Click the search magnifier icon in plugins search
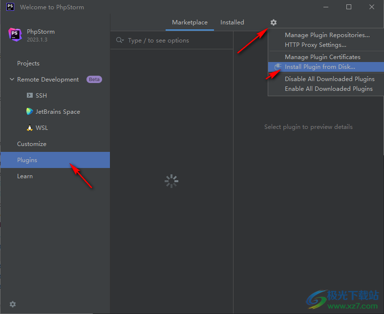 pos(120,40)
